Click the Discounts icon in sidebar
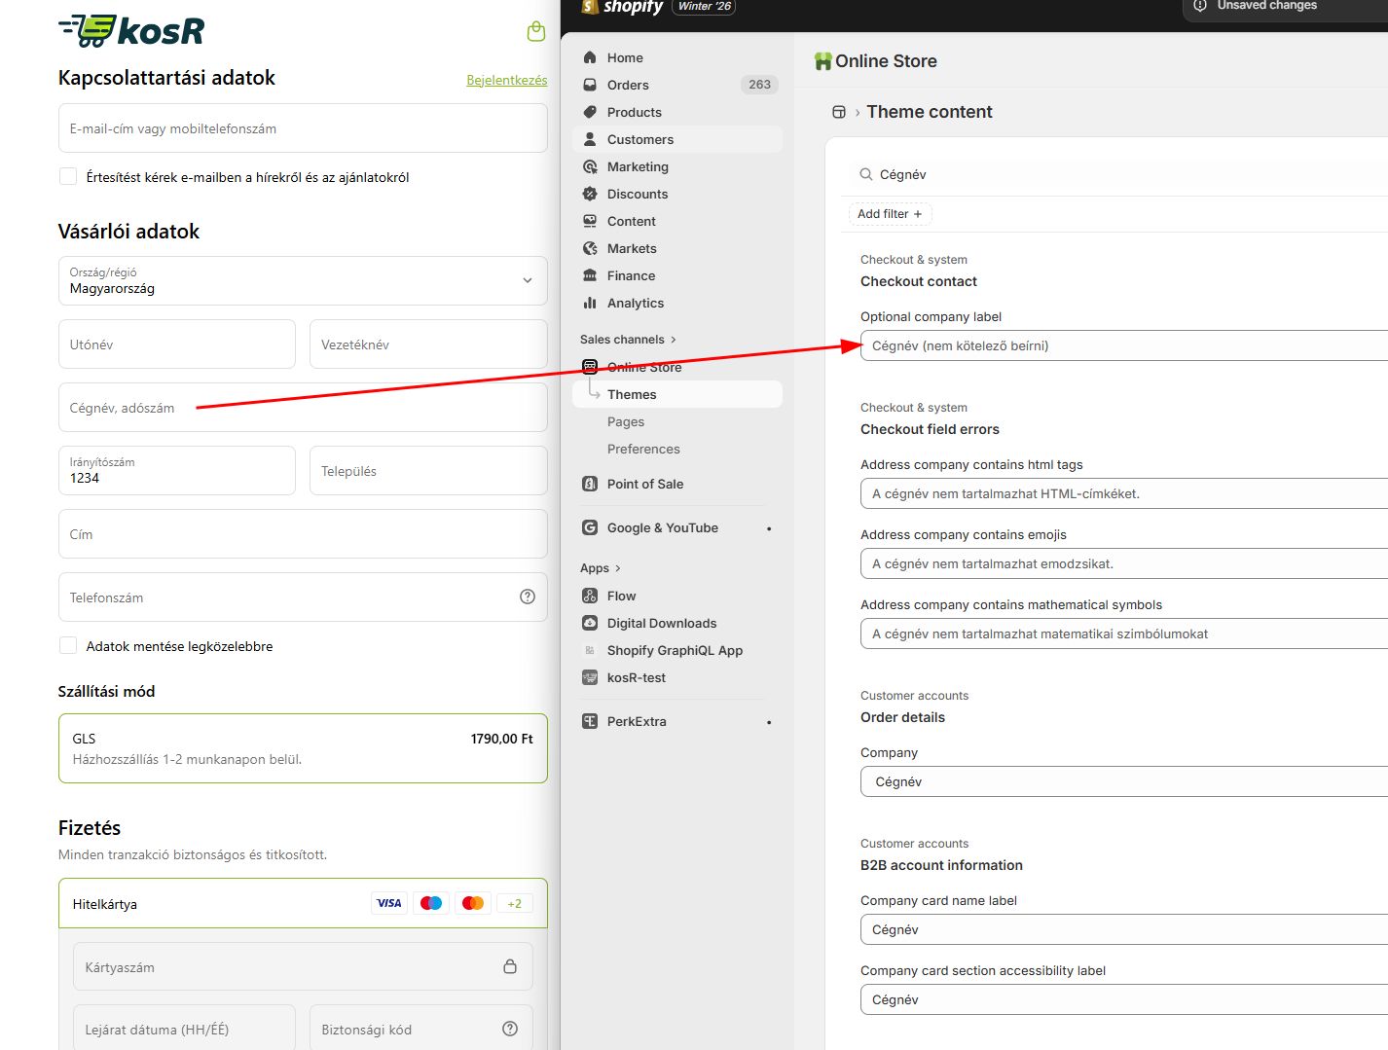This screenshot has height=1050, width=1388. [590, 194]
